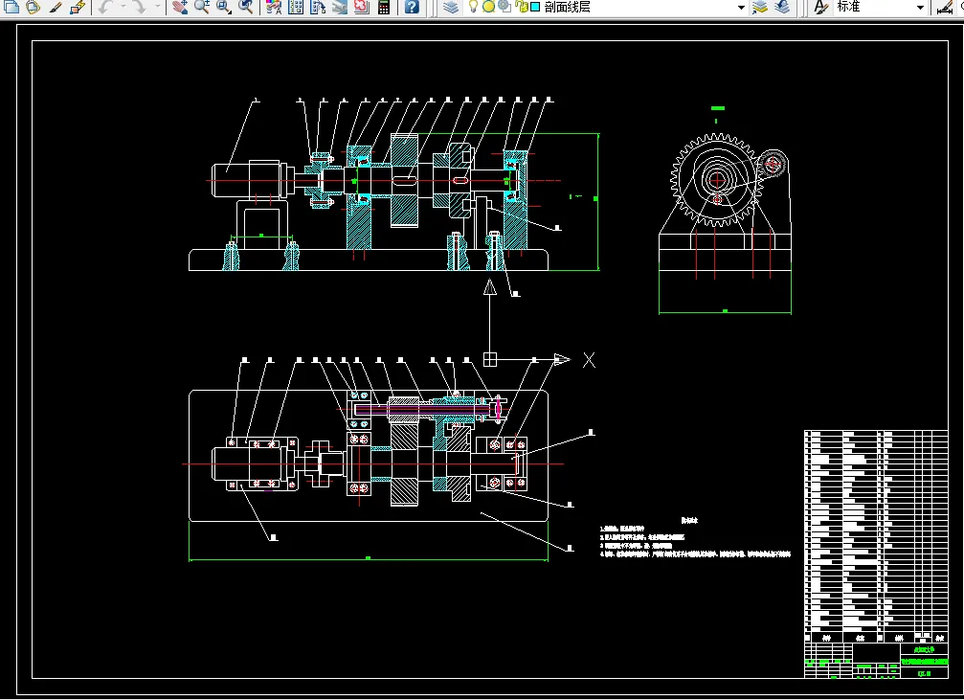
Task: Open the QuickCalc calculator
Action: pyautogui.click(x=383, y=7)
